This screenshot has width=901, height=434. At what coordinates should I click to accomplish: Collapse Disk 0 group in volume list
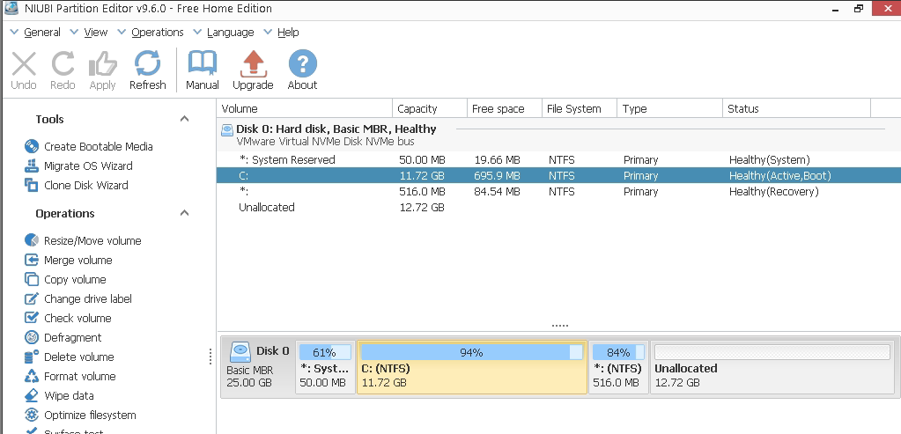226,129
